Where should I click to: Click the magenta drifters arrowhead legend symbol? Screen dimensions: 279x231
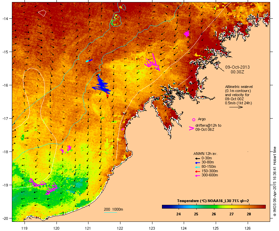point(191,128)
